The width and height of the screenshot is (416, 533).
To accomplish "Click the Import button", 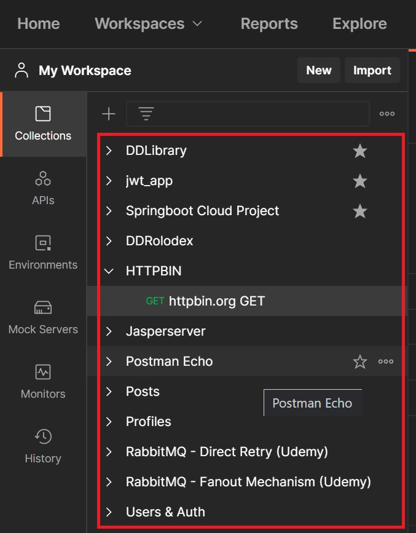I will [x=372, y=71].
